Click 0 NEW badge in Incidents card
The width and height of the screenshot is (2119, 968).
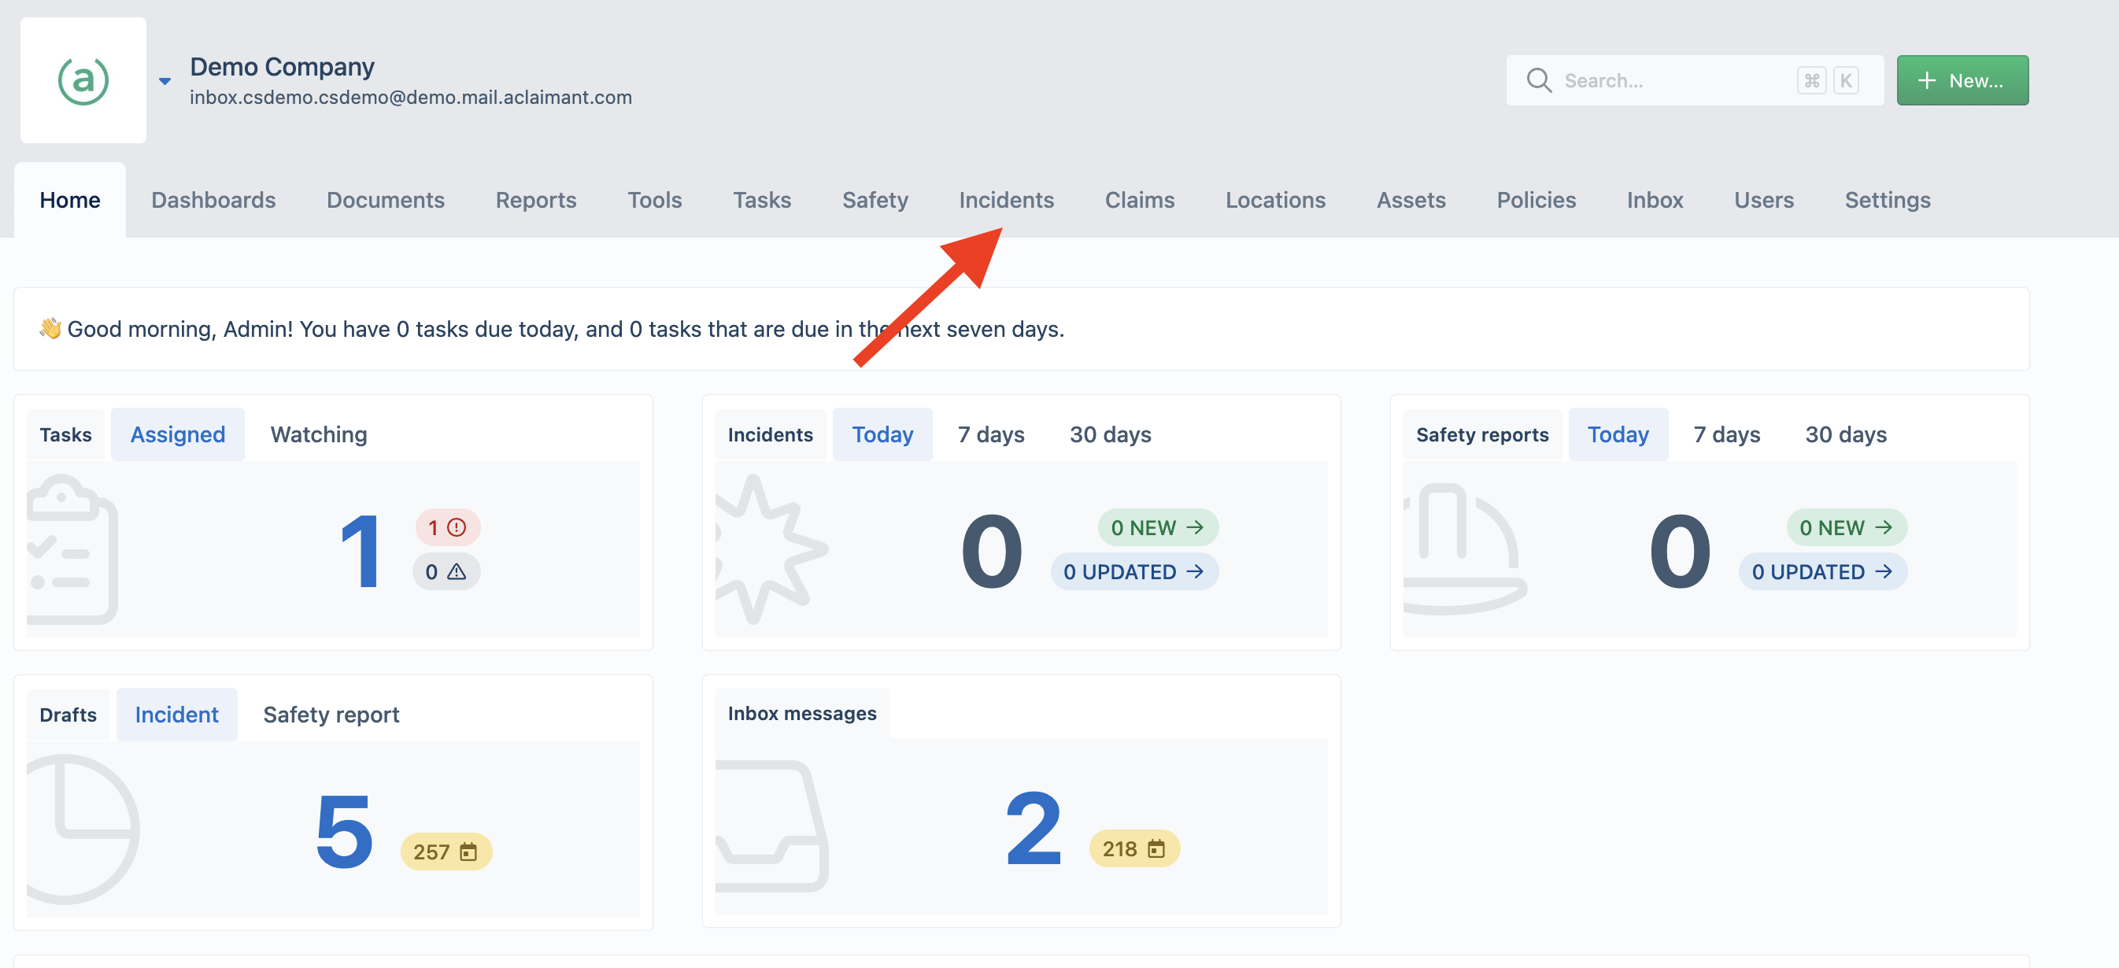[1157, 527]
